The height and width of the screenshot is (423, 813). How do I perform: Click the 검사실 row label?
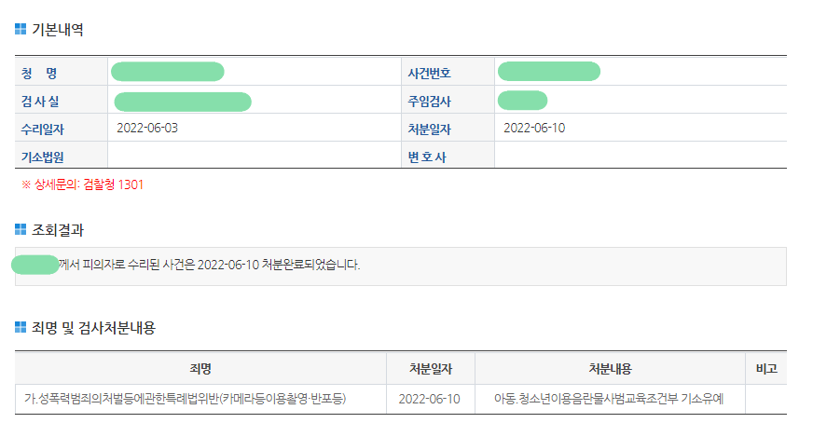40,101
